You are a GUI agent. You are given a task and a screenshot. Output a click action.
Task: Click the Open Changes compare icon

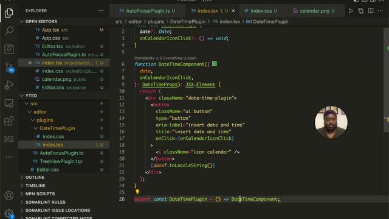[360, 11]
